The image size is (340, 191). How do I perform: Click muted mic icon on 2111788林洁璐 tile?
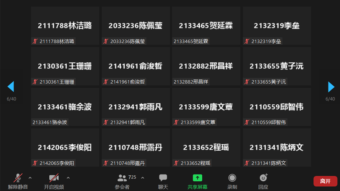point(35,41)
